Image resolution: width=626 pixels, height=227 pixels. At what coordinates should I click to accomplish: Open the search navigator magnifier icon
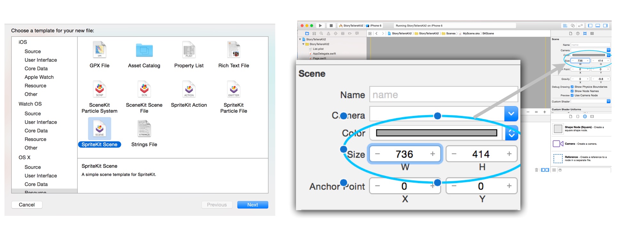click(321, 34)
